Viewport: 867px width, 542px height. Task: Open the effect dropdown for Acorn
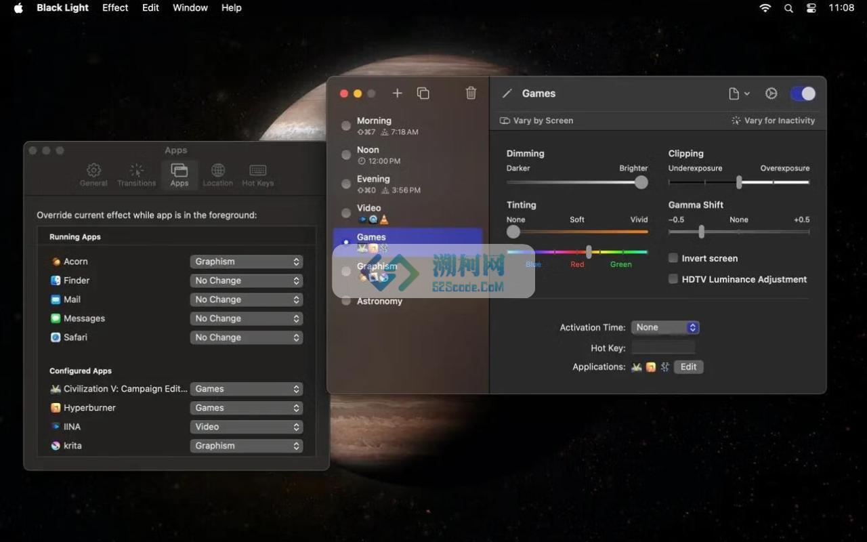pyautogui.click(x=247, y=262)
